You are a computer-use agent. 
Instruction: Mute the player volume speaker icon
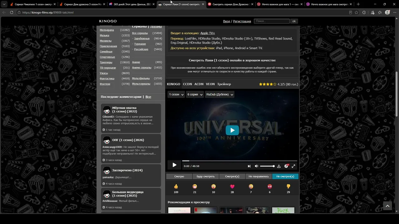click(257, 166)
